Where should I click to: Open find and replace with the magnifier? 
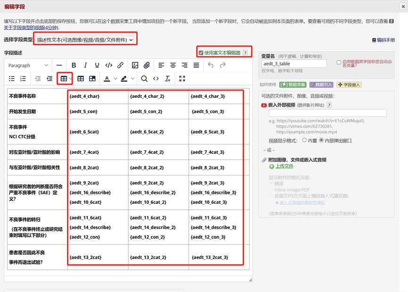tap(144, 79)
